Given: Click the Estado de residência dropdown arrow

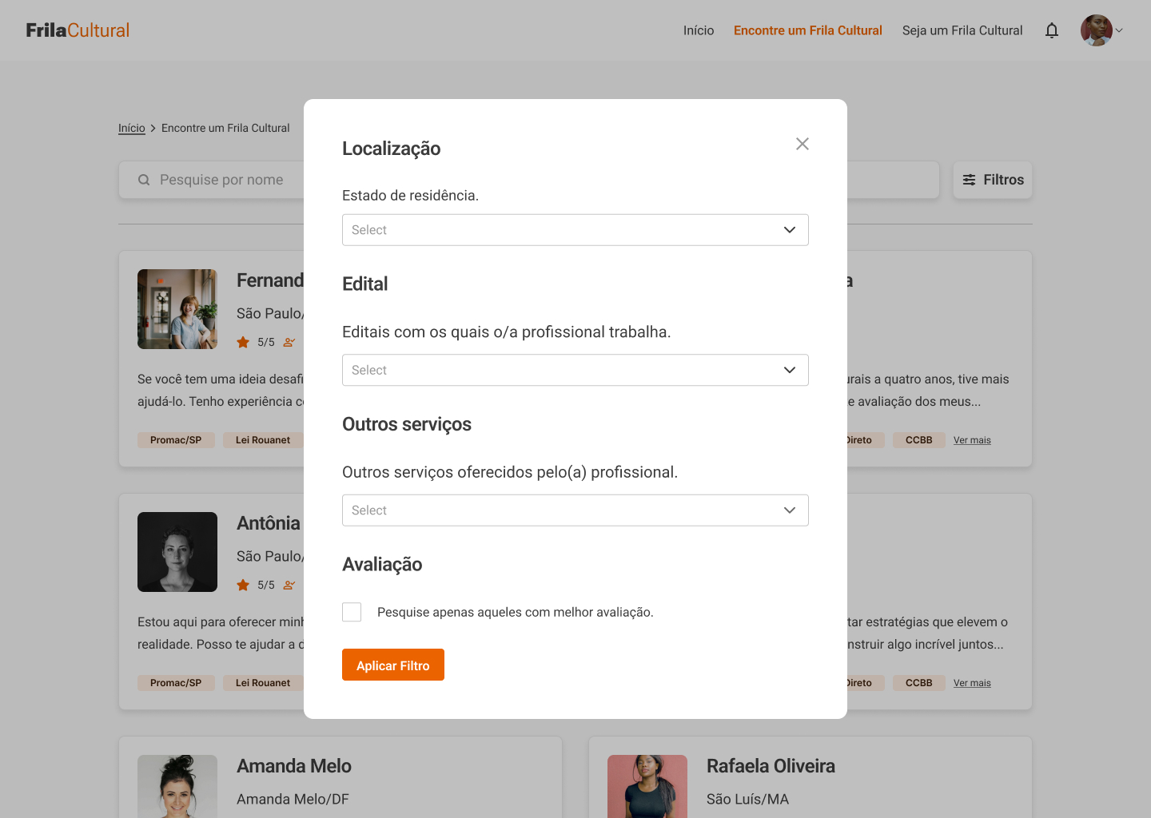Looking at the screenshot, I should click(x=790, y=230).
